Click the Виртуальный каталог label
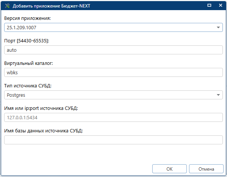This screenshot has width=227, height=177. point(29,63)
